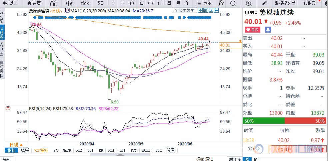Zoom in the chart with plus magnifier
Viewport: 328px width, 161px height.
(x=249, y=3)
